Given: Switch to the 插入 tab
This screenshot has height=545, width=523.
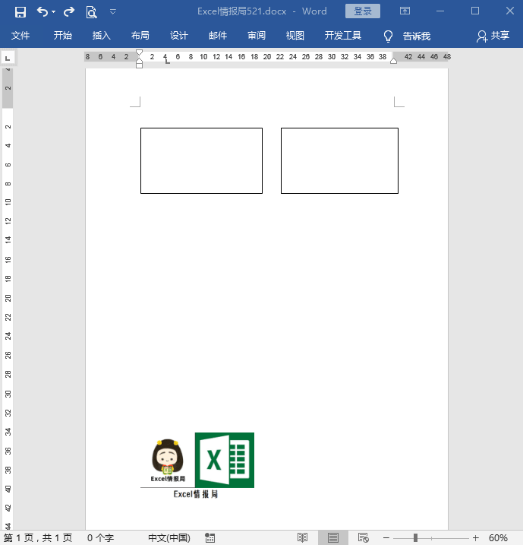Looking at the screenshot, I should (102, 36).
